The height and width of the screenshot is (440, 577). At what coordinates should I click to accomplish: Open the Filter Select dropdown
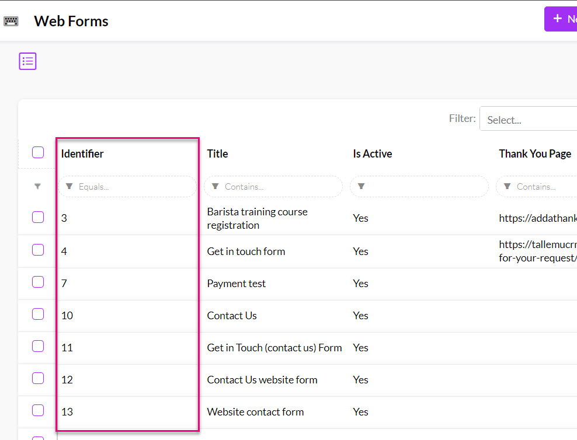(x=529, y=120)
